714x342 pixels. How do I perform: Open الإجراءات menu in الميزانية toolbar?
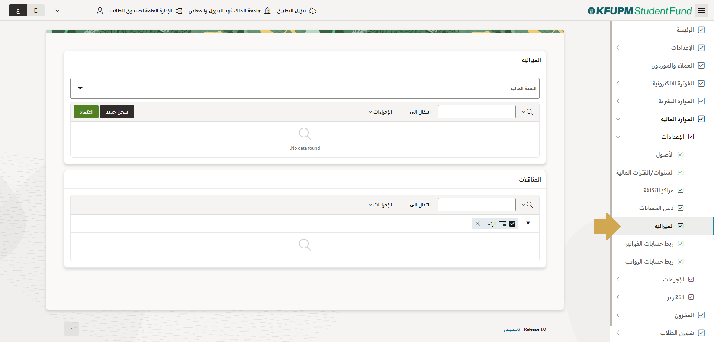(380, 112)
